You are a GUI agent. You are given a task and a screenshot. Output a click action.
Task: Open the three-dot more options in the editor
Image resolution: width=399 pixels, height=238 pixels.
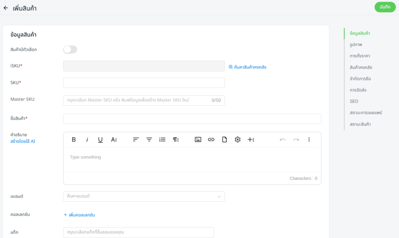(309, 140)
